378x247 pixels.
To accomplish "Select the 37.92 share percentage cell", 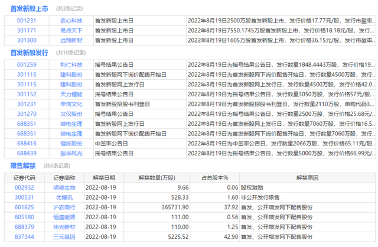I will 215,207.
